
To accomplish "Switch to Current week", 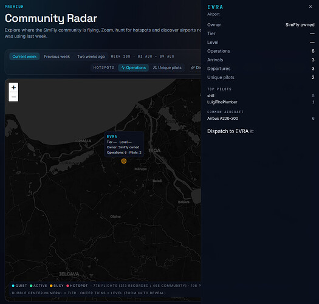I will pos(24,57).
